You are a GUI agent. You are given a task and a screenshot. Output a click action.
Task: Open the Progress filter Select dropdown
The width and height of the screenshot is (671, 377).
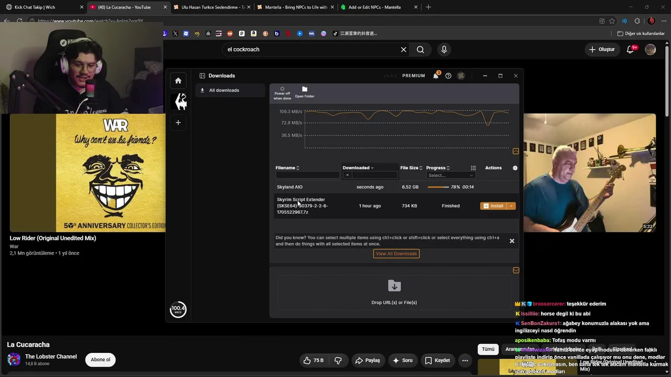tap(450, 175)
